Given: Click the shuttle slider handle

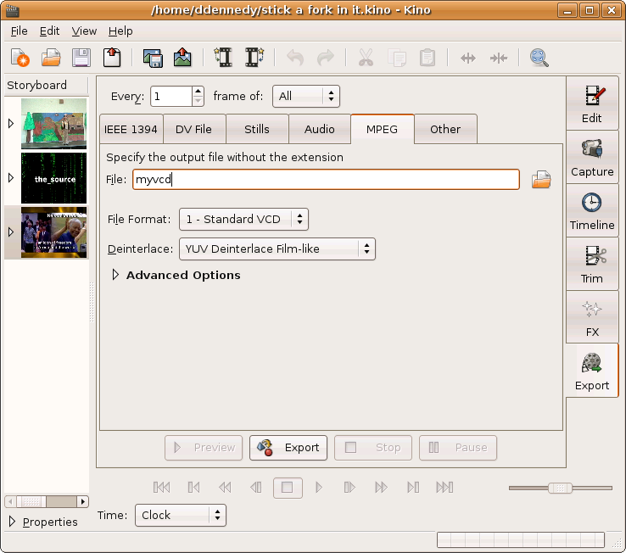Looking at the screenshot, I should 558,488.
